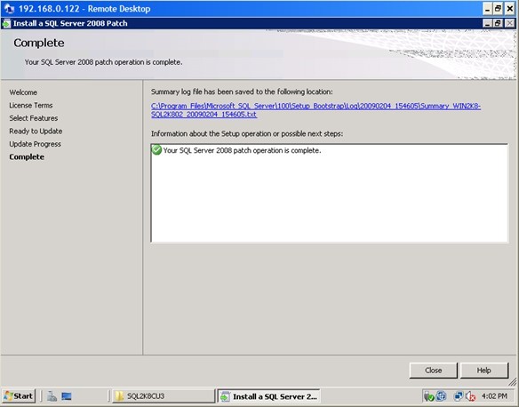This screenshot has width=519, height=407.
Task: Select the Update Progress step
Action: point(35,144)
